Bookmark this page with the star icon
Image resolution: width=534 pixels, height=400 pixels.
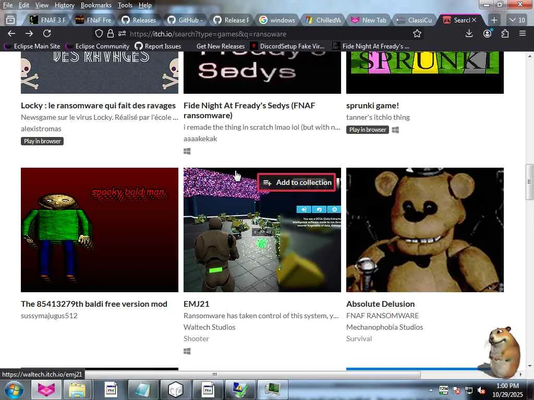(x=417, y=33)
